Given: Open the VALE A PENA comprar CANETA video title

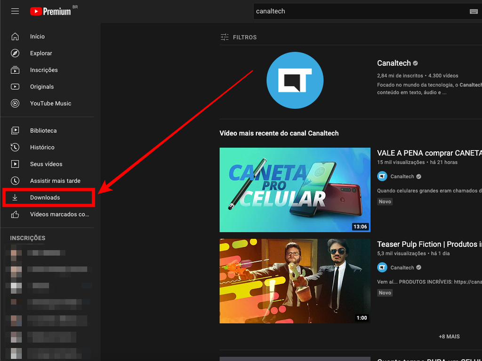Looking at the screenshot, I should [429, 153].
